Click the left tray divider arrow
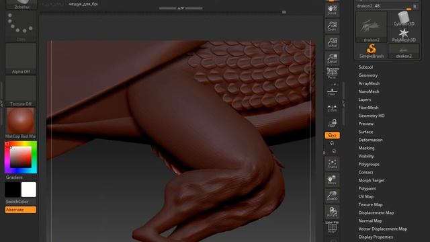 (1, 103)
